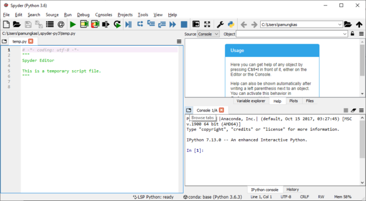Click Step into function debug icon

pos(151,24)
